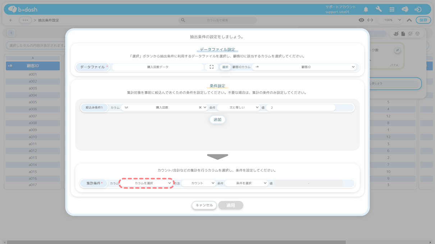The image size is (435, 244).
Task: Select cell a017
Action: (x=33, y=185)
